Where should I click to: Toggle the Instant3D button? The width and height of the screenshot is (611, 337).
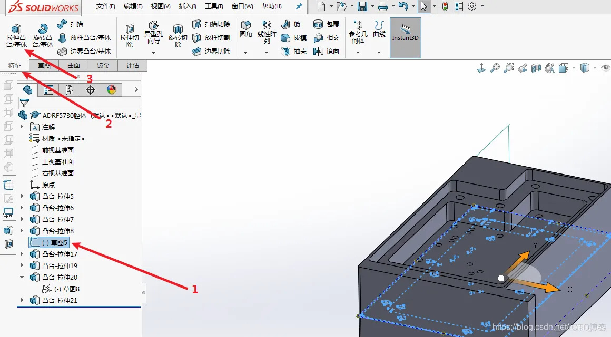(405, 38)
